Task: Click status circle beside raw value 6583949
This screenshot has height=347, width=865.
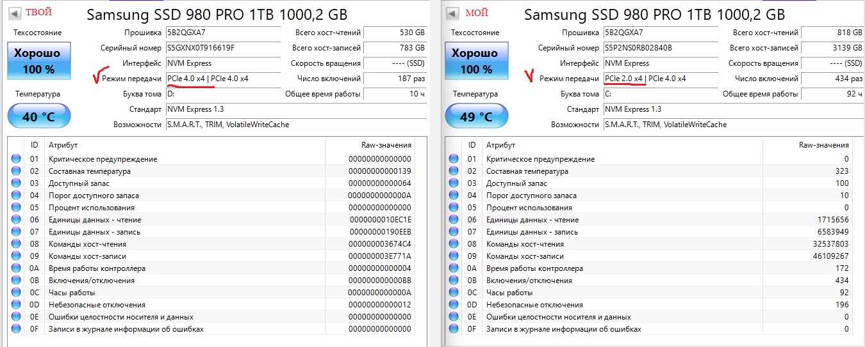Action: (454, 232)
